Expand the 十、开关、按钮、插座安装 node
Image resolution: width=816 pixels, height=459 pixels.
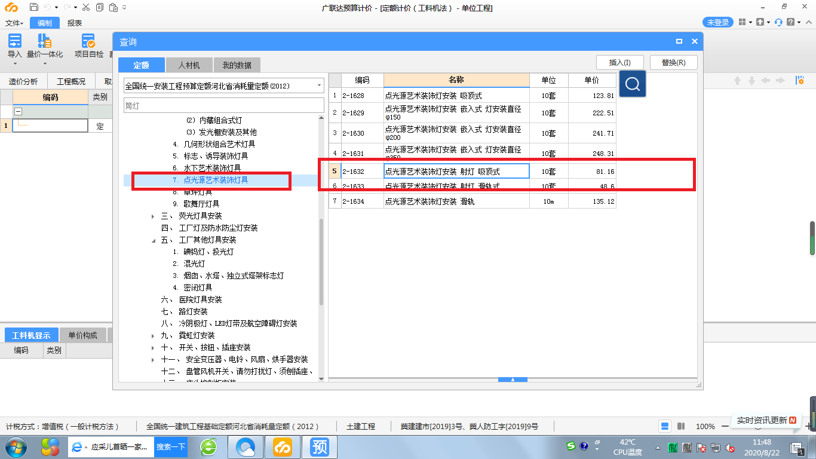[153, 348]
